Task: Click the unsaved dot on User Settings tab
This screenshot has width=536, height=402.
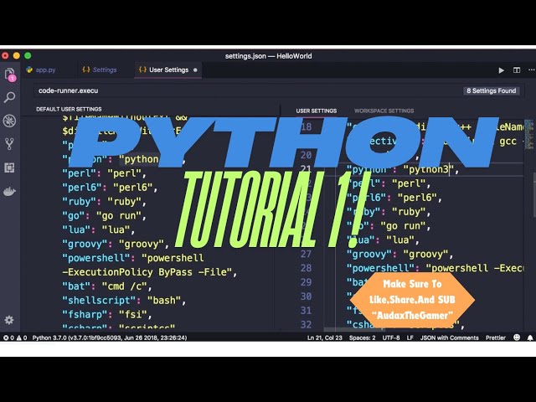Action: point(195,70)
